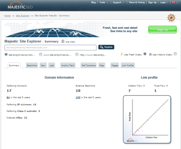Select the Use Historic Index radio button
The width and height of the screenshot is (181, 149).
click(175, 54)
